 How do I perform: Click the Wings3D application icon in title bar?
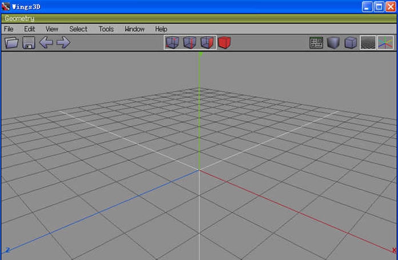click(6, 6)
